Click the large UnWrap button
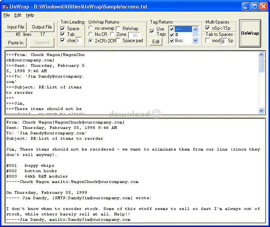This screenshot has height=227, width=270. [x=250, y=33]
